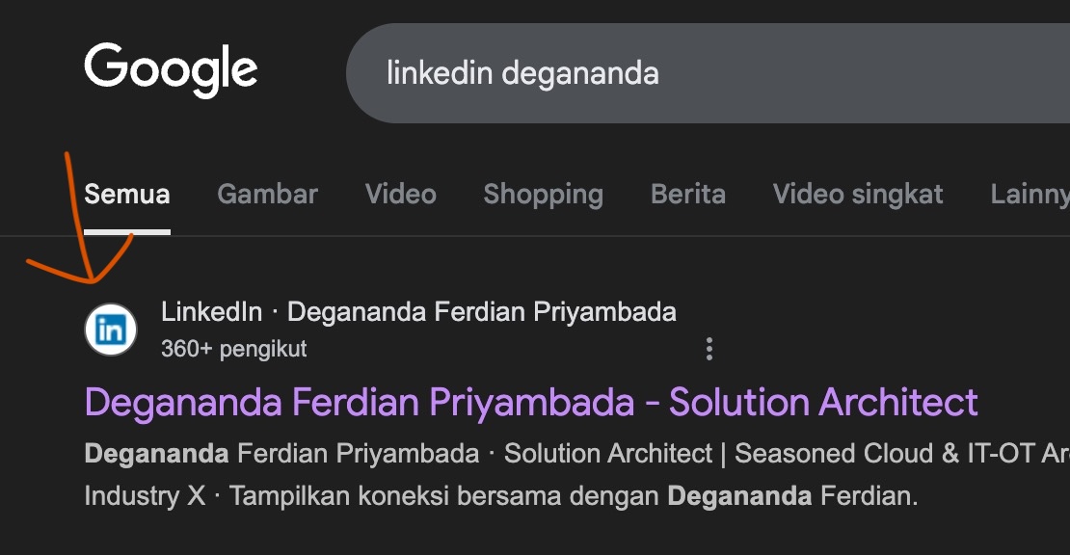Open the purple "Degananda Ferdian Priyambada - Solution Architect" result title
This screenshot has width=1070, height=555.
[531, 402]
